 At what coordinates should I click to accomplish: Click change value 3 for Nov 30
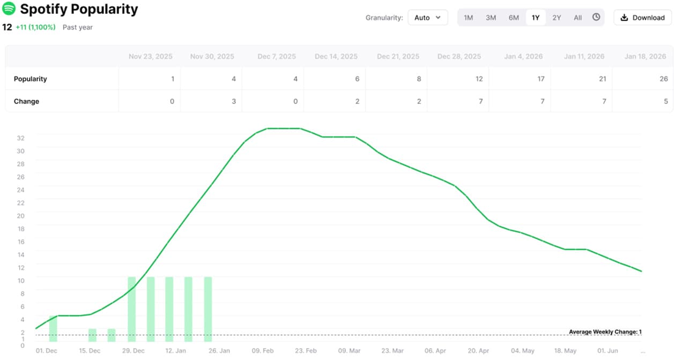point(234,101)
